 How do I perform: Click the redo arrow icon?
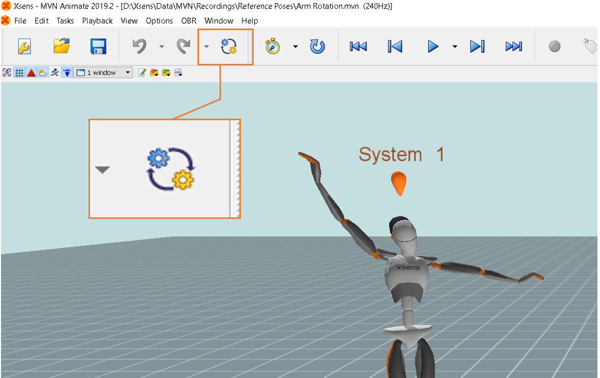184,47
